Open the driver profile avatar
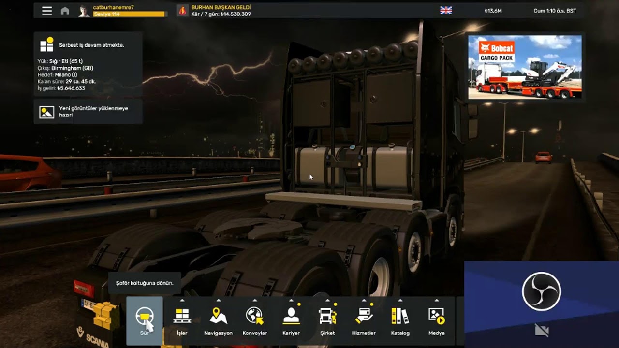Image resolution: width=619 pixels, height=348 pixels. 84,11
